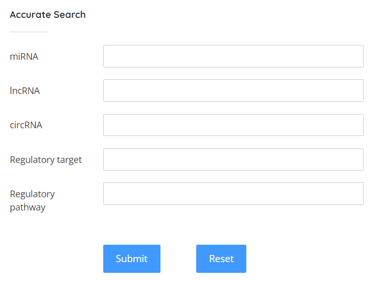Click the Accurate Search heading

click(x=48, y=15)
